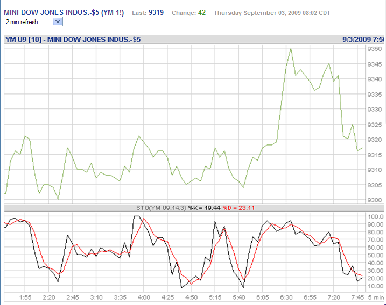Screen dimensions: 386x305
Task: Click the 80.00 stochastic axis label
Action: (375, 232)
